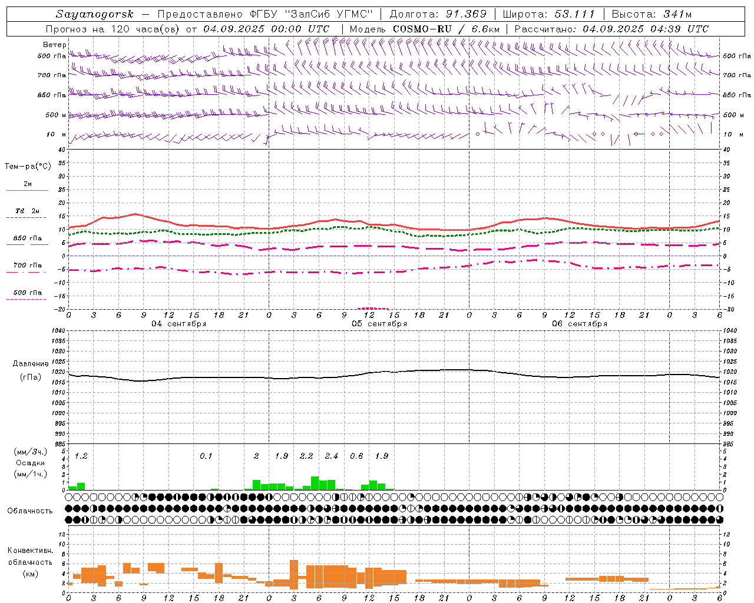
Task: Select the 'Давление' pressure panel label
Action: point(31,364)
